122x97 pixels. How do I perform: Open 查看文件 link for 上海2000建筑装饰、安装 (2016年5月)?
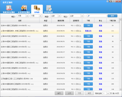(x=88, y=31)
